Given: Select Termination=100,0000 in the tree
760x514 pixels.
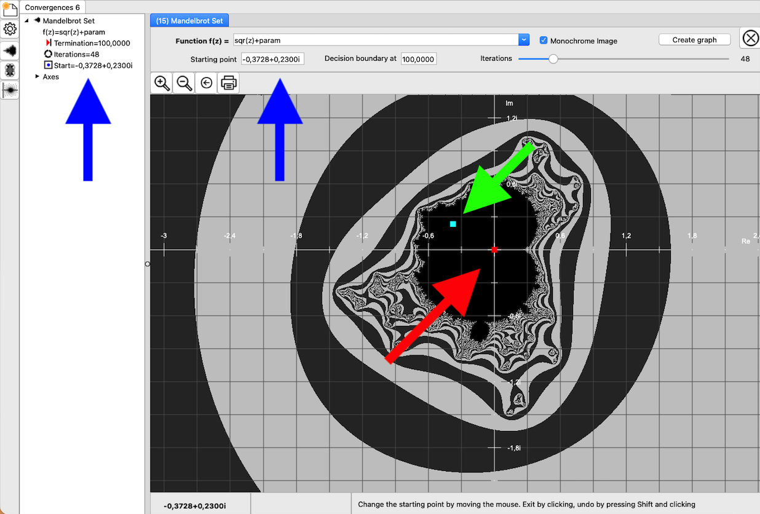Looking at the screenshot, I should (92, 43).
